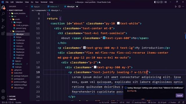Click the unsaved dot on About.jsx tab
The height and width of the screenshot is (104, 186).
[x=77, y=6]
